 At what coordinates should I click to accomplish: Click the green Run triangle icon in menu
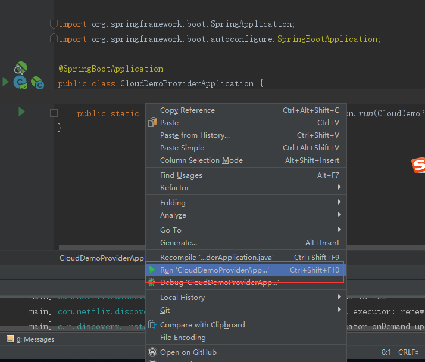click(x=152, y=270)
